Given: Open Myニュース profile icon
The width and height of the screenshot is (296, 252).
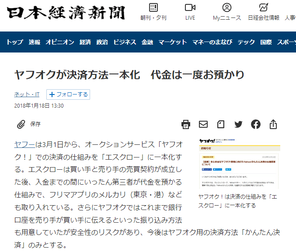Looking at the screenshot, I should (x=227, y=7).
